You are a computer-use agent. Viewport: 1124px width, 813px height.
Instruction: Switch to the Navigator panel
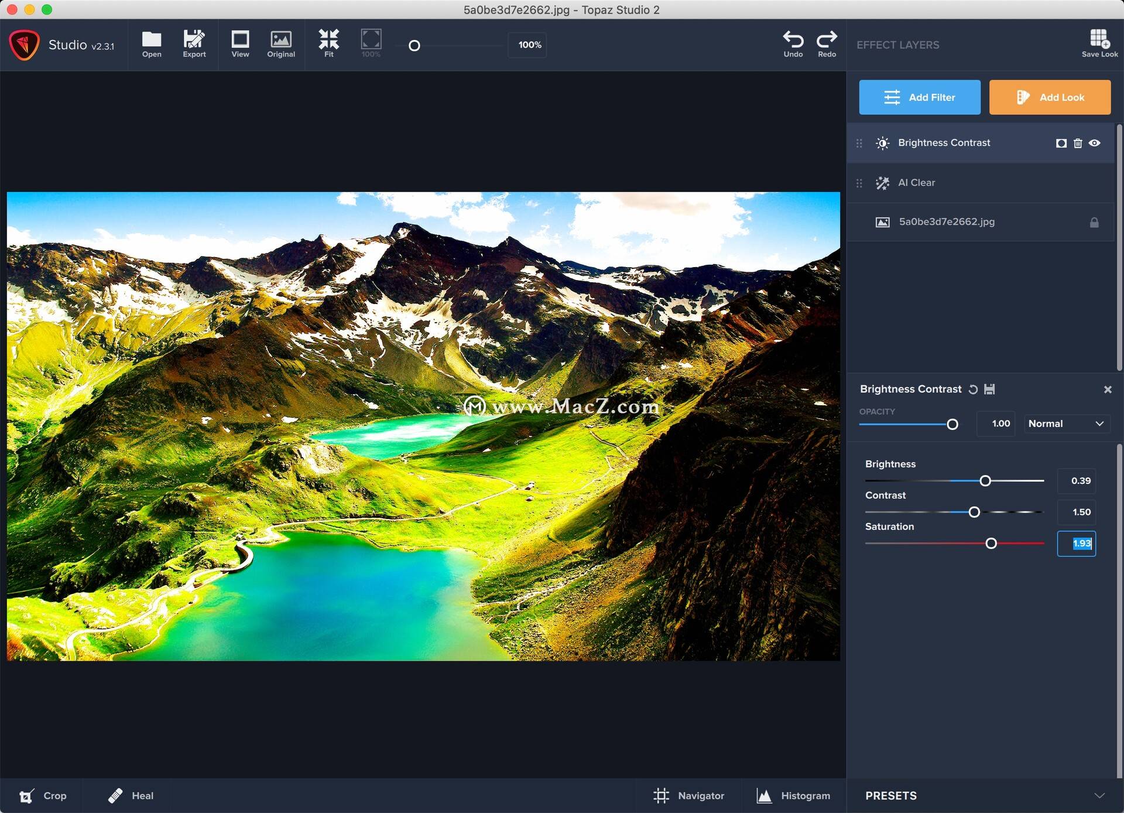click(x=690, y=795)
